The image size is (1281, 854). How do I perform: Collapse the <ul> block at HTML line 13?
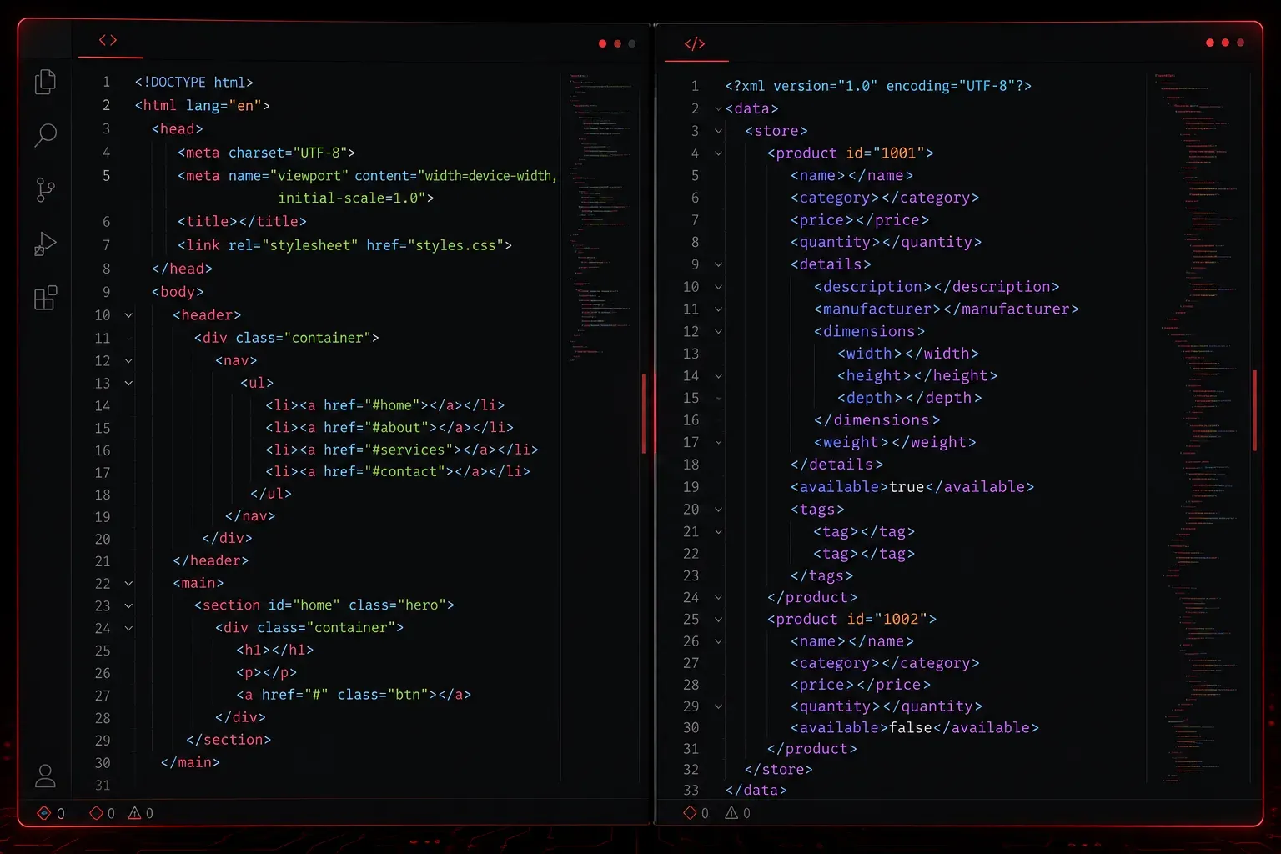128,384
